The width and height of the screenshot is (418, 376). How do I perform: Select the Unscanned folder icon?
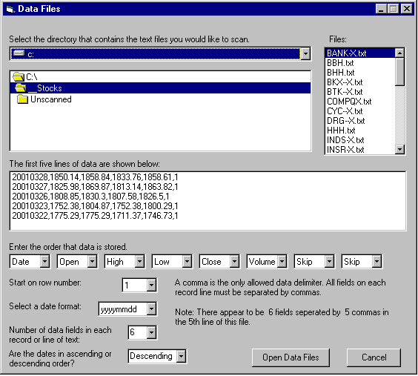pos(22,99)
